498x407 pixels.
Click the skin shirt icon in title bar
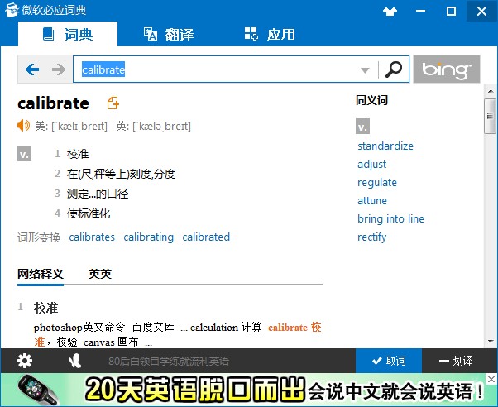[391, 12]
